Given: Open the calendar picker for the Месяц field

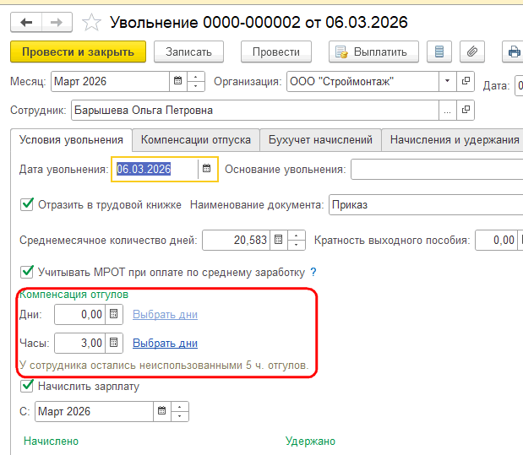Looking at the screenshot, I should (x=178, y=81).
